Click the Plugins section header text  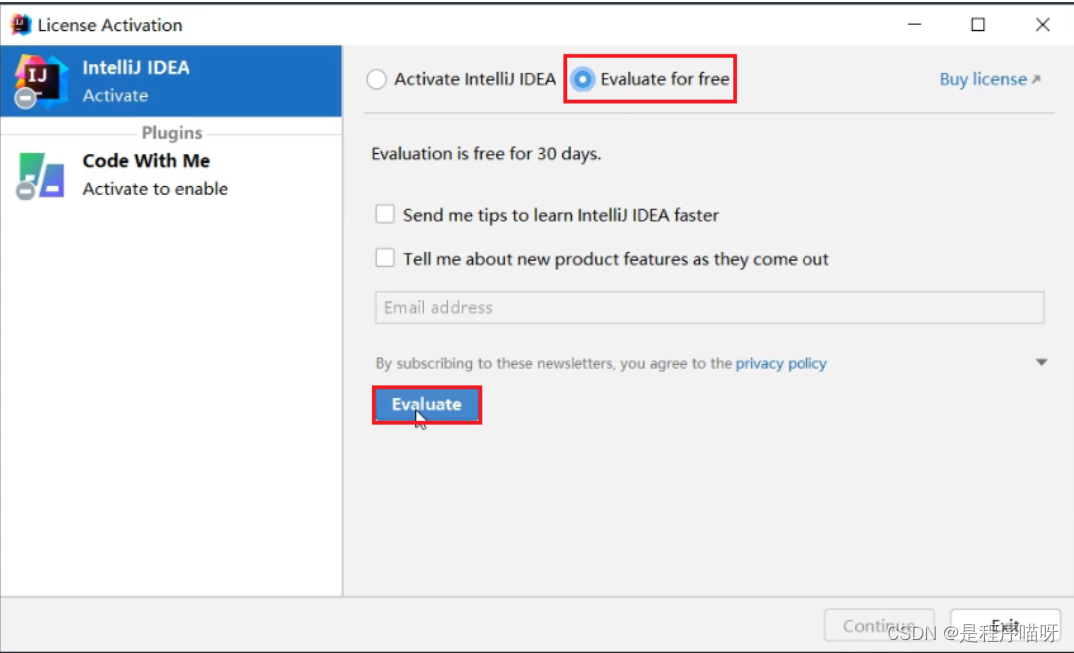point(172,132)
